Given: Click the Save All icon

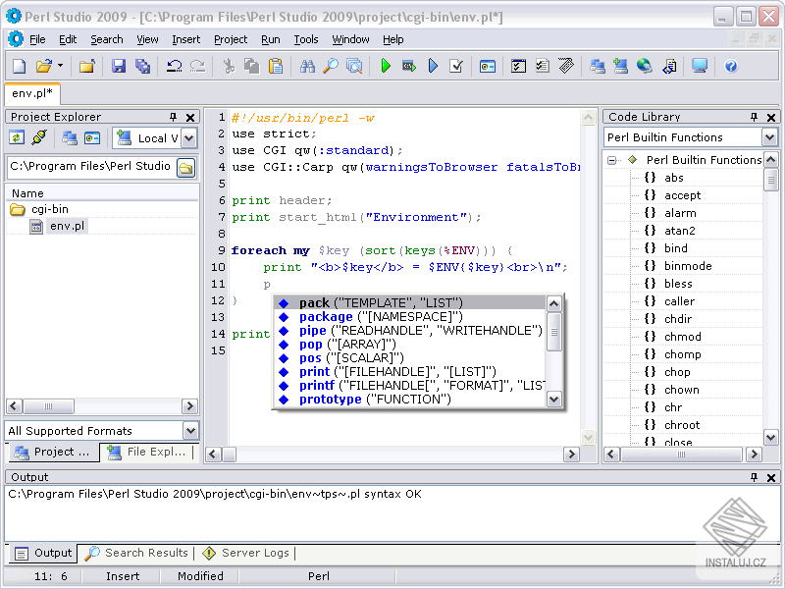Looking at the screenshot, I should tap(140, 68).
